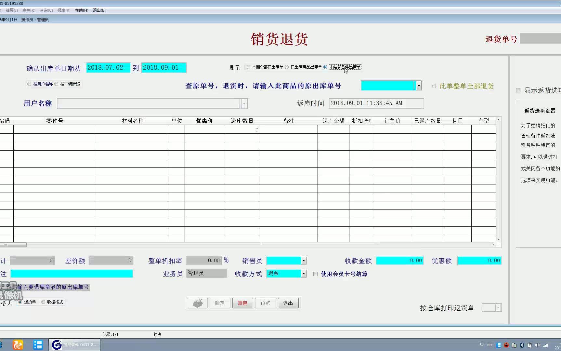Enable 显示返货选项 checkbox
Image resolution: width=561 pixels, height=351 pixels.
click(x=518, y=90)
